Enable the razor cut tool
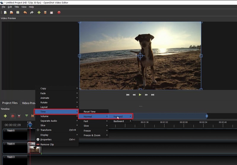Image resolution: width=237 pixels, height=165 pixels. (19, 116)
